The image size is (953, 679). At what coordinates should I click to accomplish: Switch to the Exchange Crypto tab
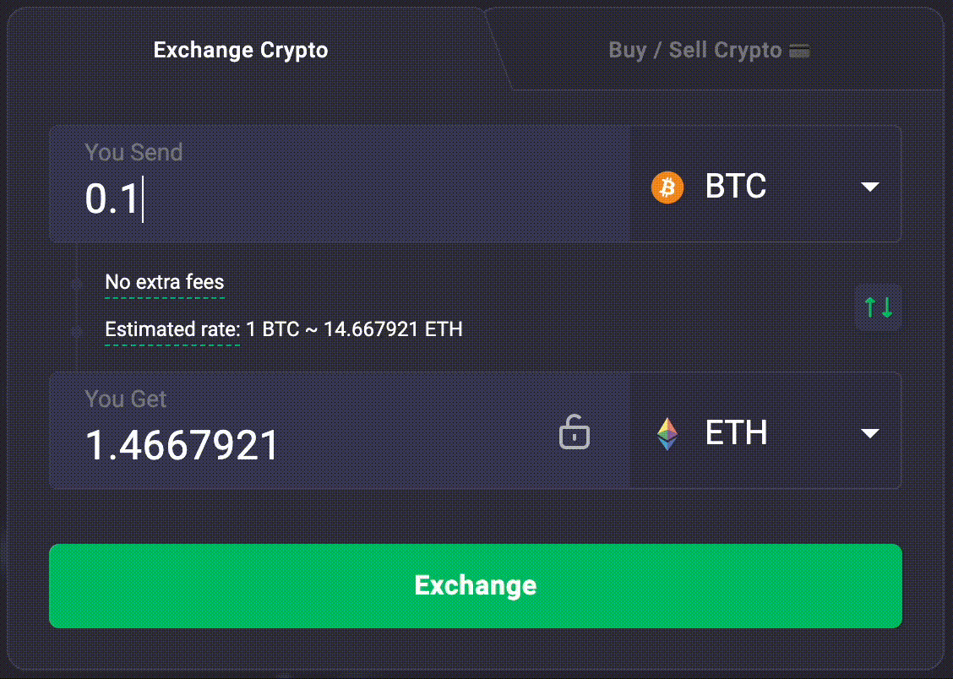tap(241, 50)
